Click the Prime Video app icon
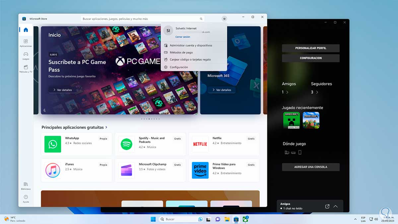Image resolution: width=398 pixels, height=224 pixels. click(x=200, y=170)
